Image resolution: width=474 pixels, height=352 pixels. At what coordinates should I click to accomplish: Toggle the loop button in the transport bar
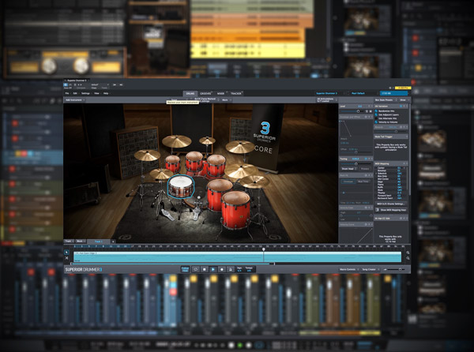click(x=194, y=269)
